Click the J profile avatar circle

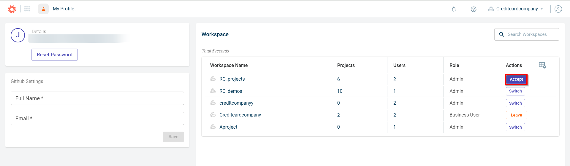pos(18,35)
